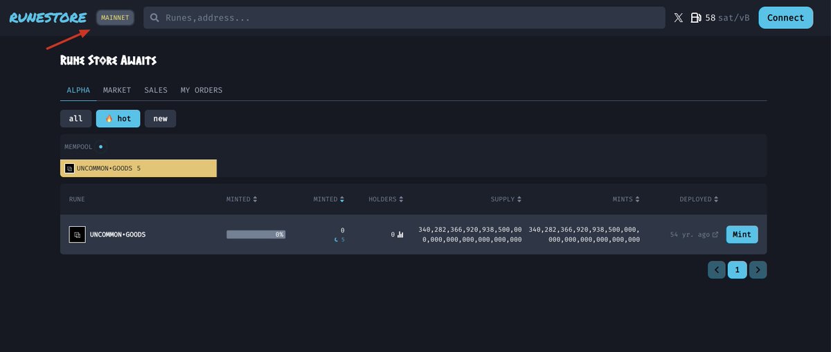Image resolution: width=831 pixels, height=352 pixels.
Task: Select the "new" filter
Action: pyautogui.click(x=161, y=118)
